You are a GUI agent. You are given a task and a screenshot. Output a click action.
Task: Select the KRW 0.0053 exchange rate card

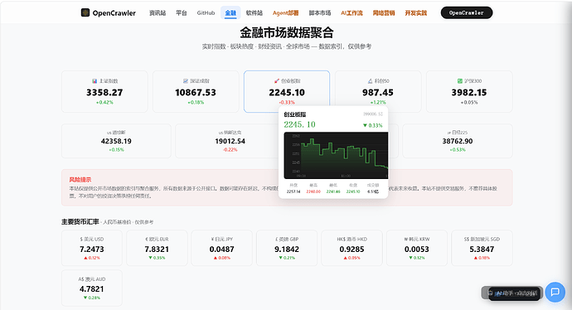pyautogui.click(x=417, y=248)
